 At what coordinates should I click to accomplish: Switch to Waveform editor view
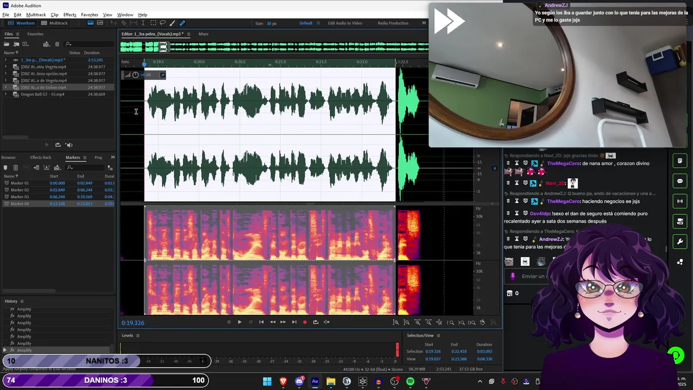(21, 23)
